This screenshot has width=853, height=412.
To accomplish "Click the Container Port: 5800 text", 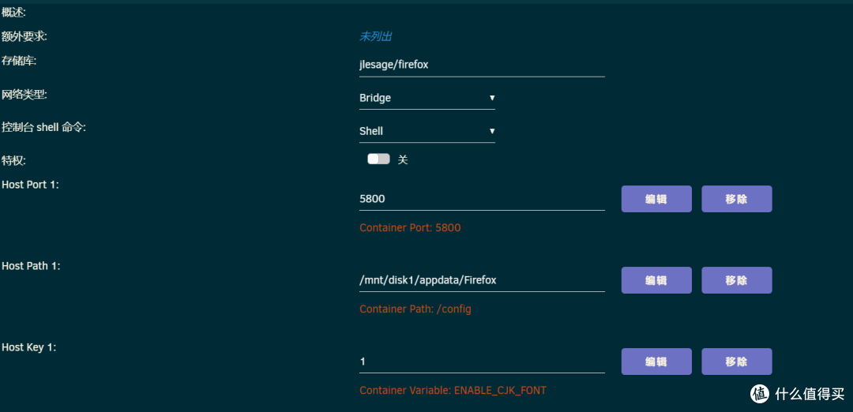I will pyautogui.click(x=410, y=227).
